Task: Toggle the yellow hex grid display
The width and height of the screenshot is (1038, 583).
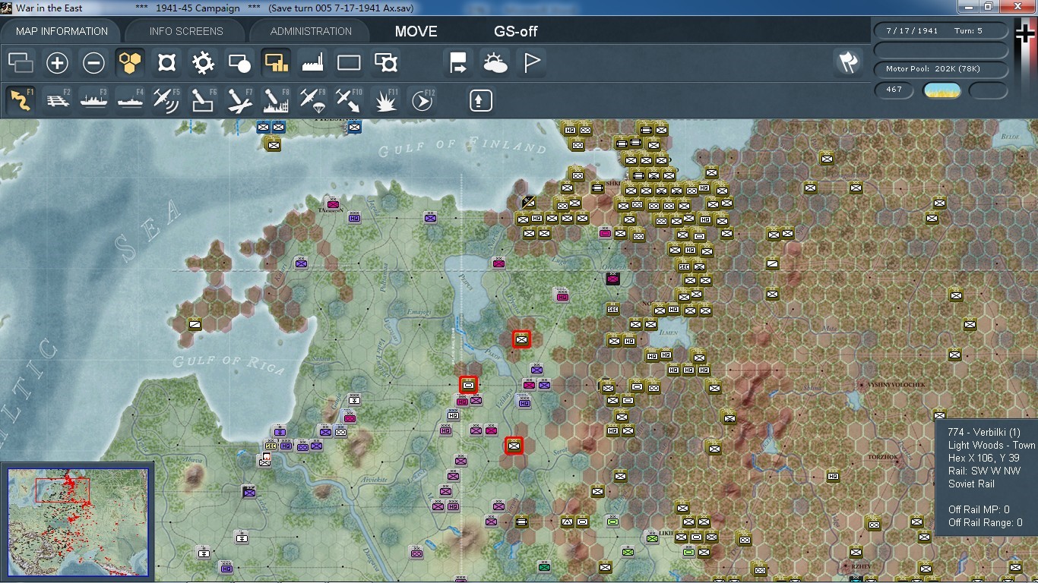Action: 130,62
